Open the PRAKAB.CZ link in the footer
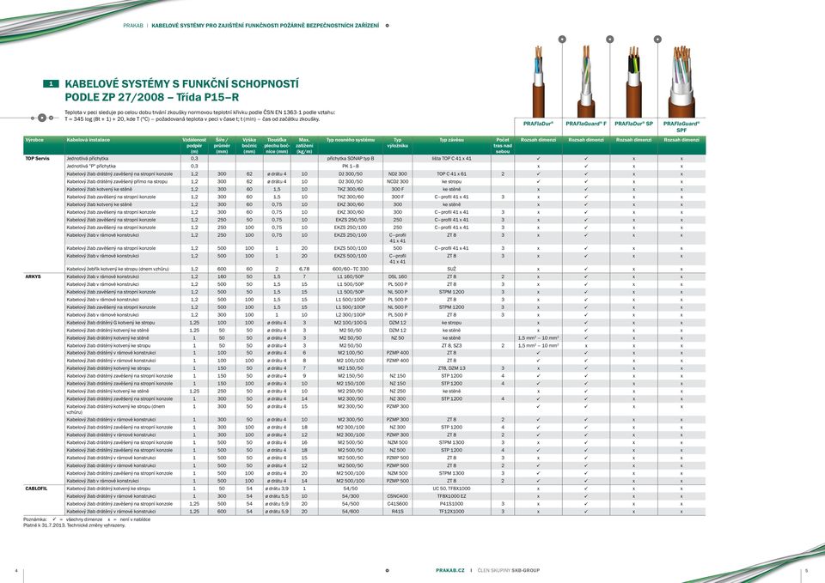This screenshot has height=583, width=825. [x=450, y=570]
